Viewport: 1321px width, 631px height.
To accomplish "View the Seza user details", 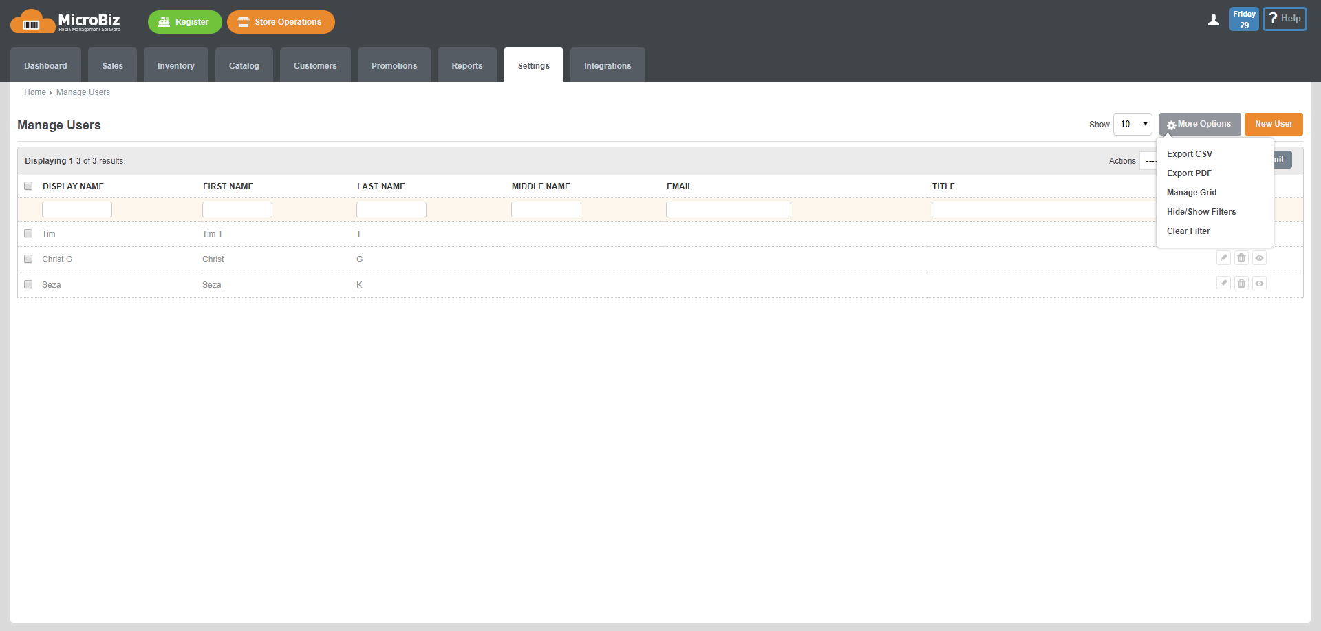I will pos(1259,284).
